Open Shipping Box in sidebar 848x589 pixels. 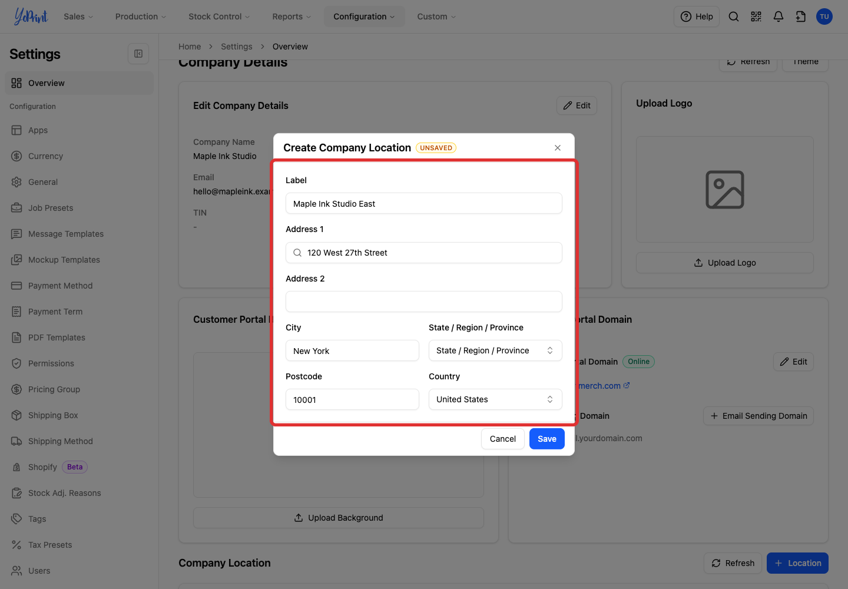coord(79,415)
